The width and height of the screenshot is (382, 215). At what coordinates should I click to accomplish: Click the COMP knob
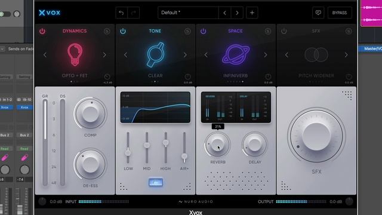click(x=90, y=113)
